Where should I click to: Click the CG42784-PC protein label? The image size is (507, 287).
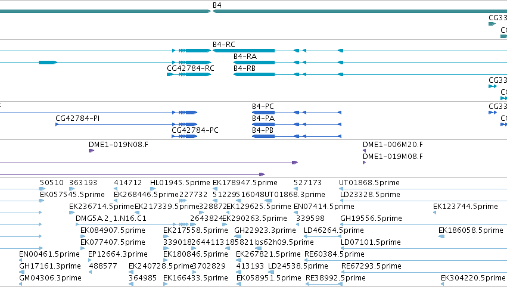(195, 130)
